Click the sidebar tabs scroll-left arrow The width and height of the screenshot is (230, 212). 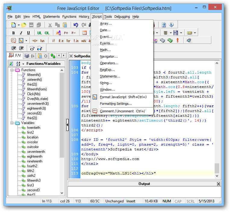tap(59, 56)
